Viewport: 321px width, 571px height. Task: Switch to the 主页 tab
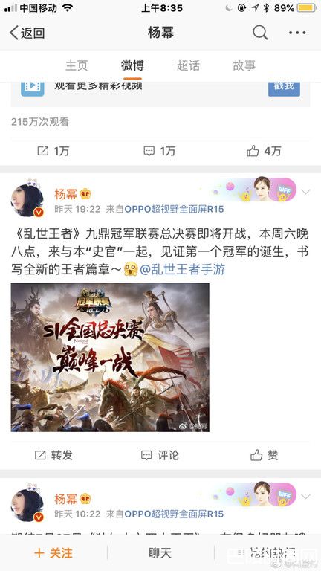(x=77, y=65)
